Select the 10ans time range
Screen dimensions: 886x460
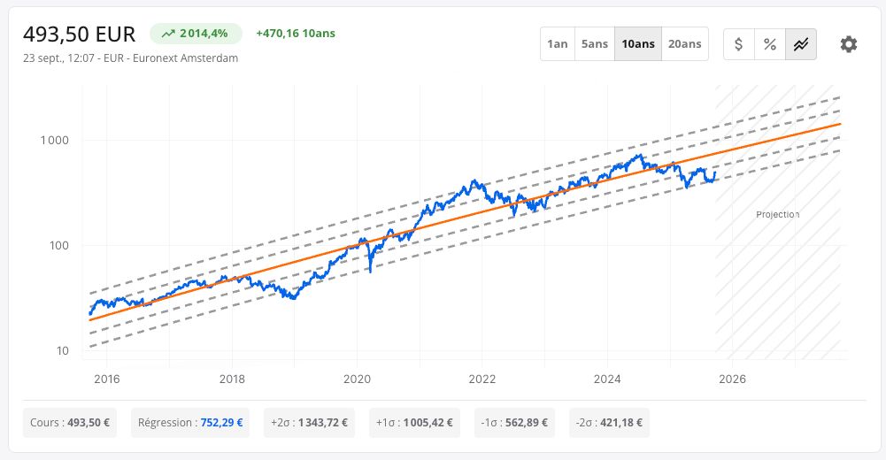[x=638, y=44]
